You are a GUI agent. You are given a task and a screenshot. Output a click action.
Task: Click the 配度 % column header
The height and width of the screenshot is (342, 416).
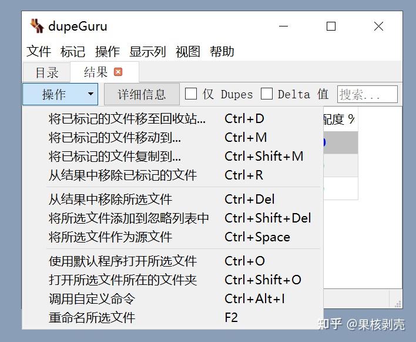pyautogui.click(x=341, y=119)
